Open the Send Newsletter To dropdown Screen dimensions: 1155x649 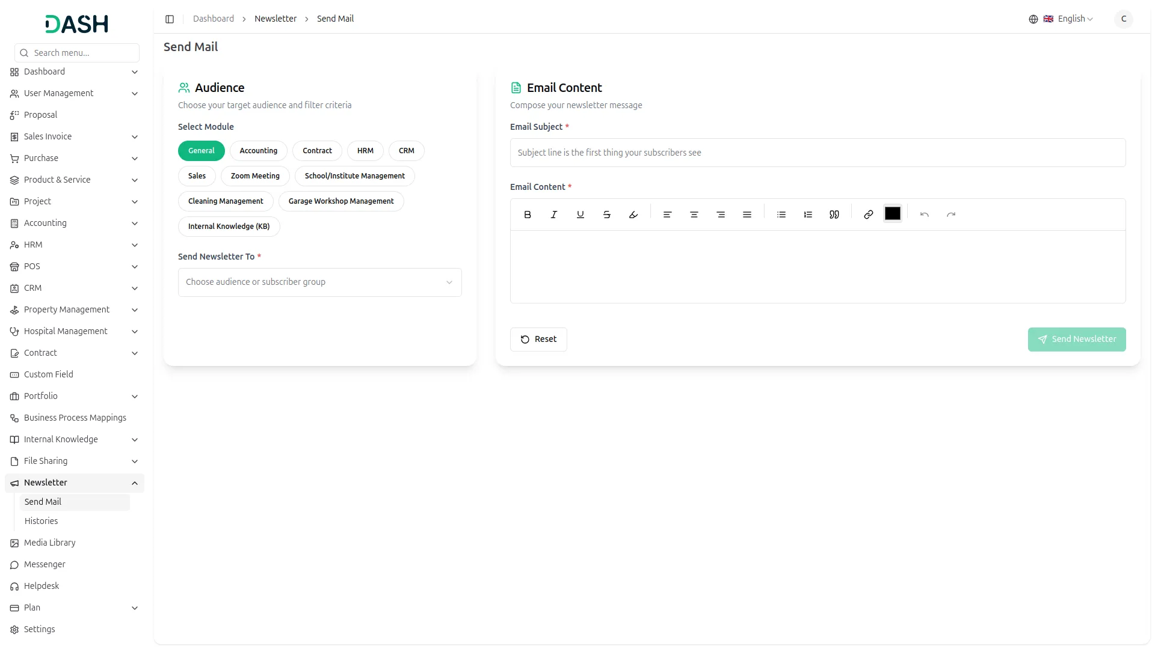pyautogui.click(x=319, y=282)
